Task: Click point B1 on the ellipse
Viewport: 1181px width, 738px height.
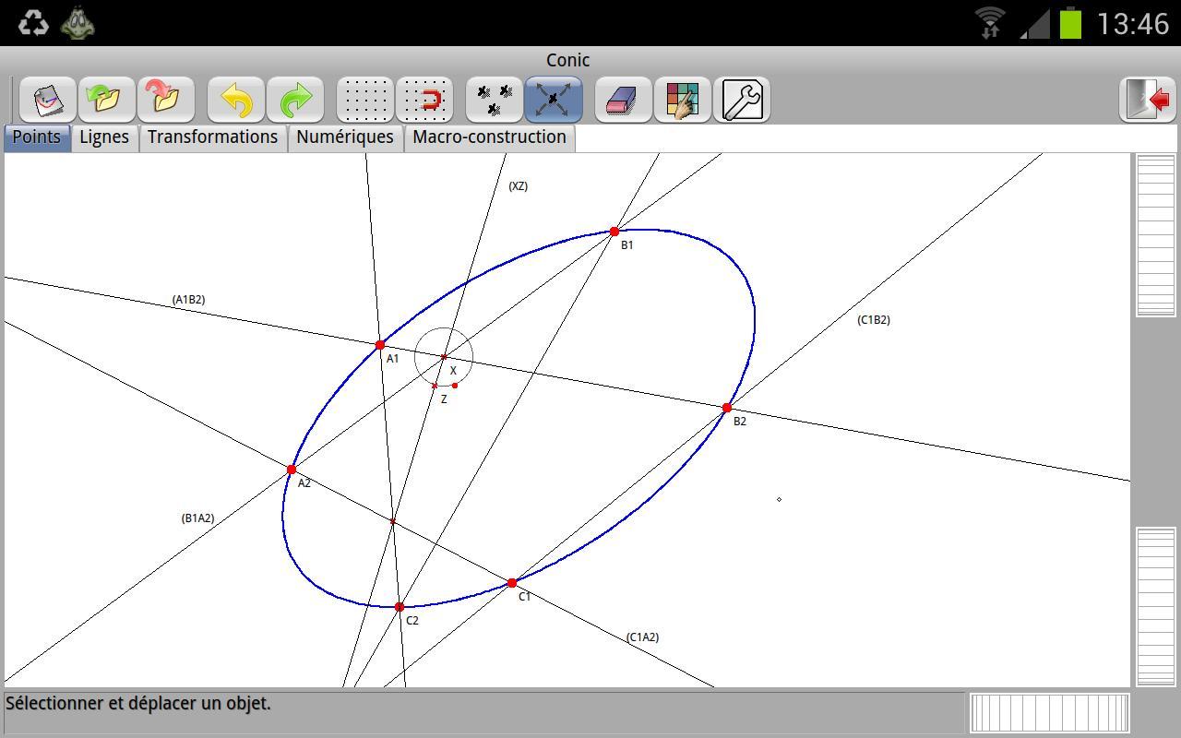Action: pyautogui.click(x=614, y=232)
